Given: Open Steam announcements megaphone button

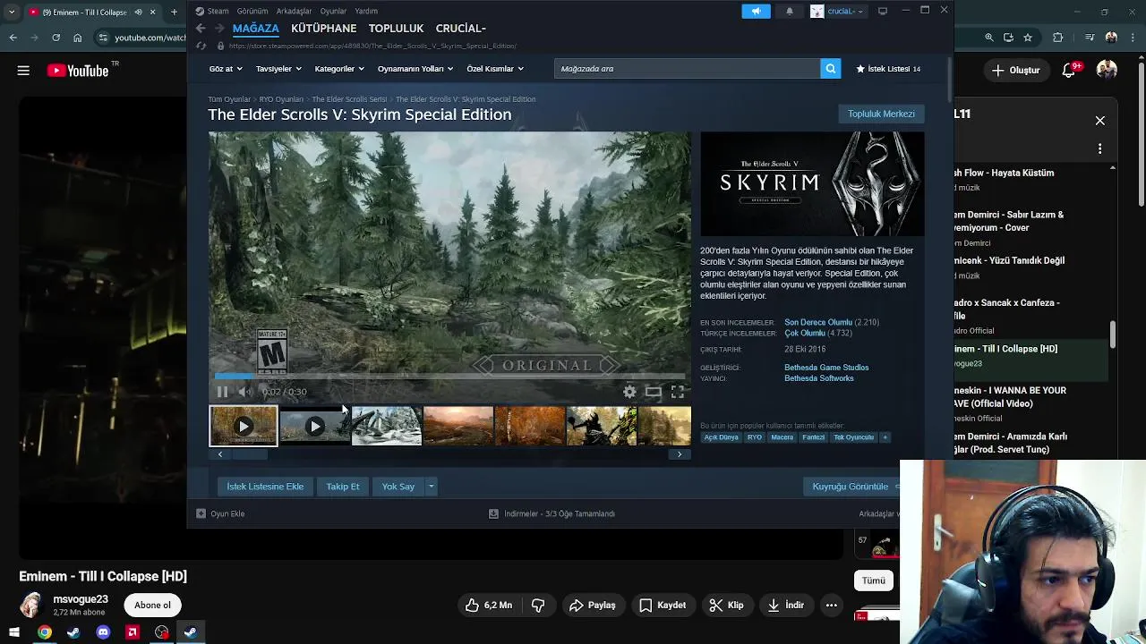Looking at the screenshot, I should pos(756,11).
